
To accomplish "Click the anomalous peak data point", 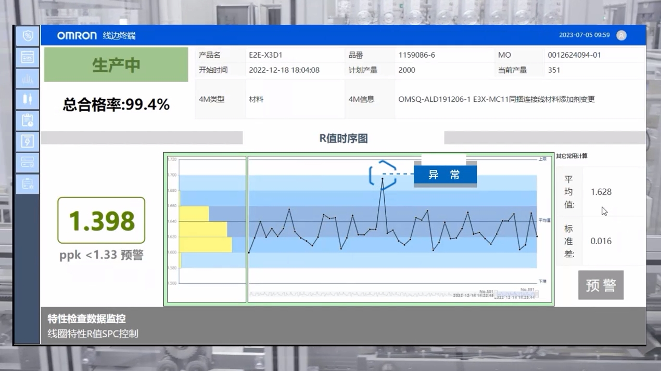I will [383, 179].
